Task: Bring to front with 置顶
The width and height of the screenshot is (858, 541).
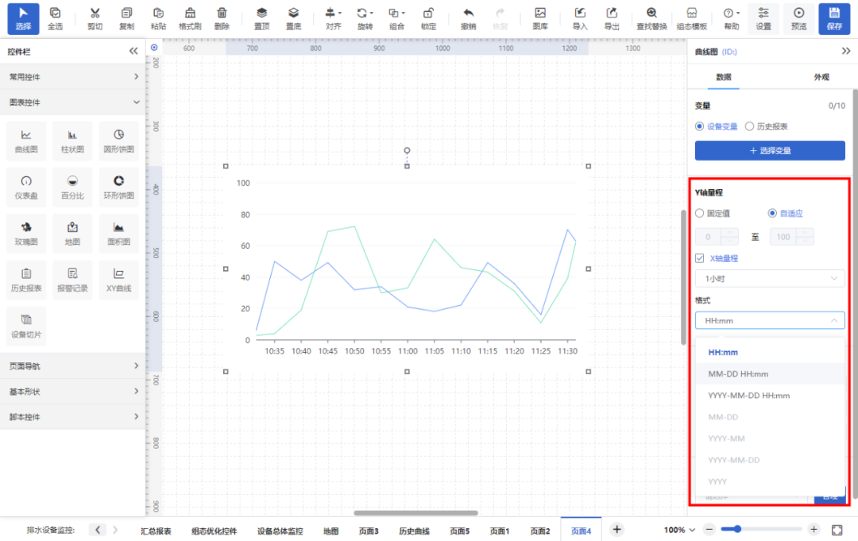Action: click(261, 18)
